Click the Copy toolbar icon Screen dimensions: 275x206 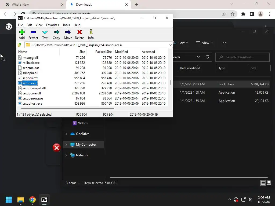pyautogui.click(x=56, y=32)
